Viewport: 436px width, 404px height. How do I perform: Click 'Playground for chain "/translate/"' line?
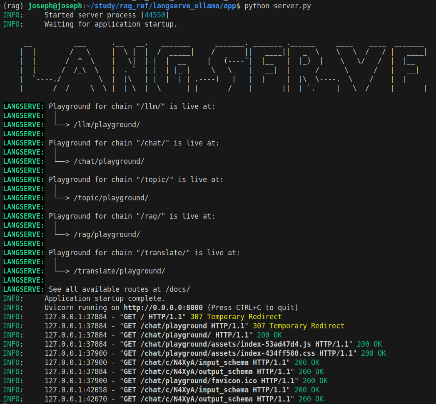(145, 253)
